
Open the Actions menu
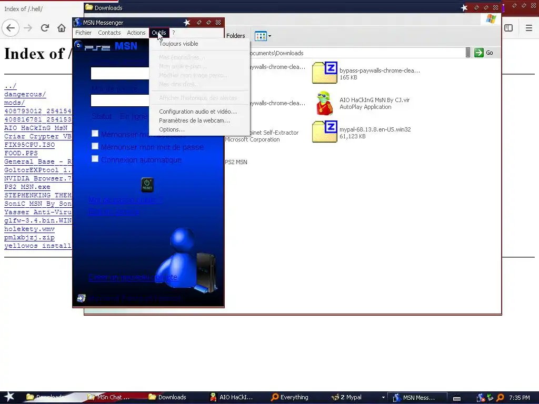tap(136, 33)
